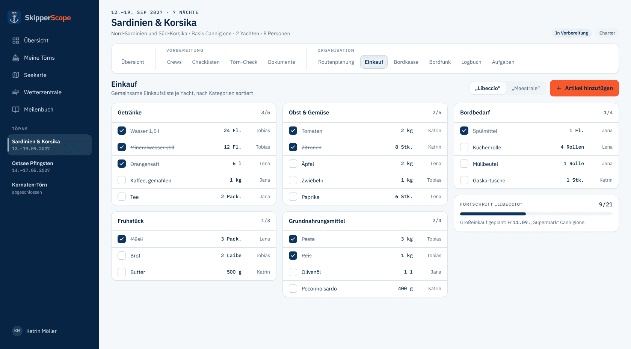The image size is (631, 349).
Task: Open the Dokumente tab
Action: 281,62
